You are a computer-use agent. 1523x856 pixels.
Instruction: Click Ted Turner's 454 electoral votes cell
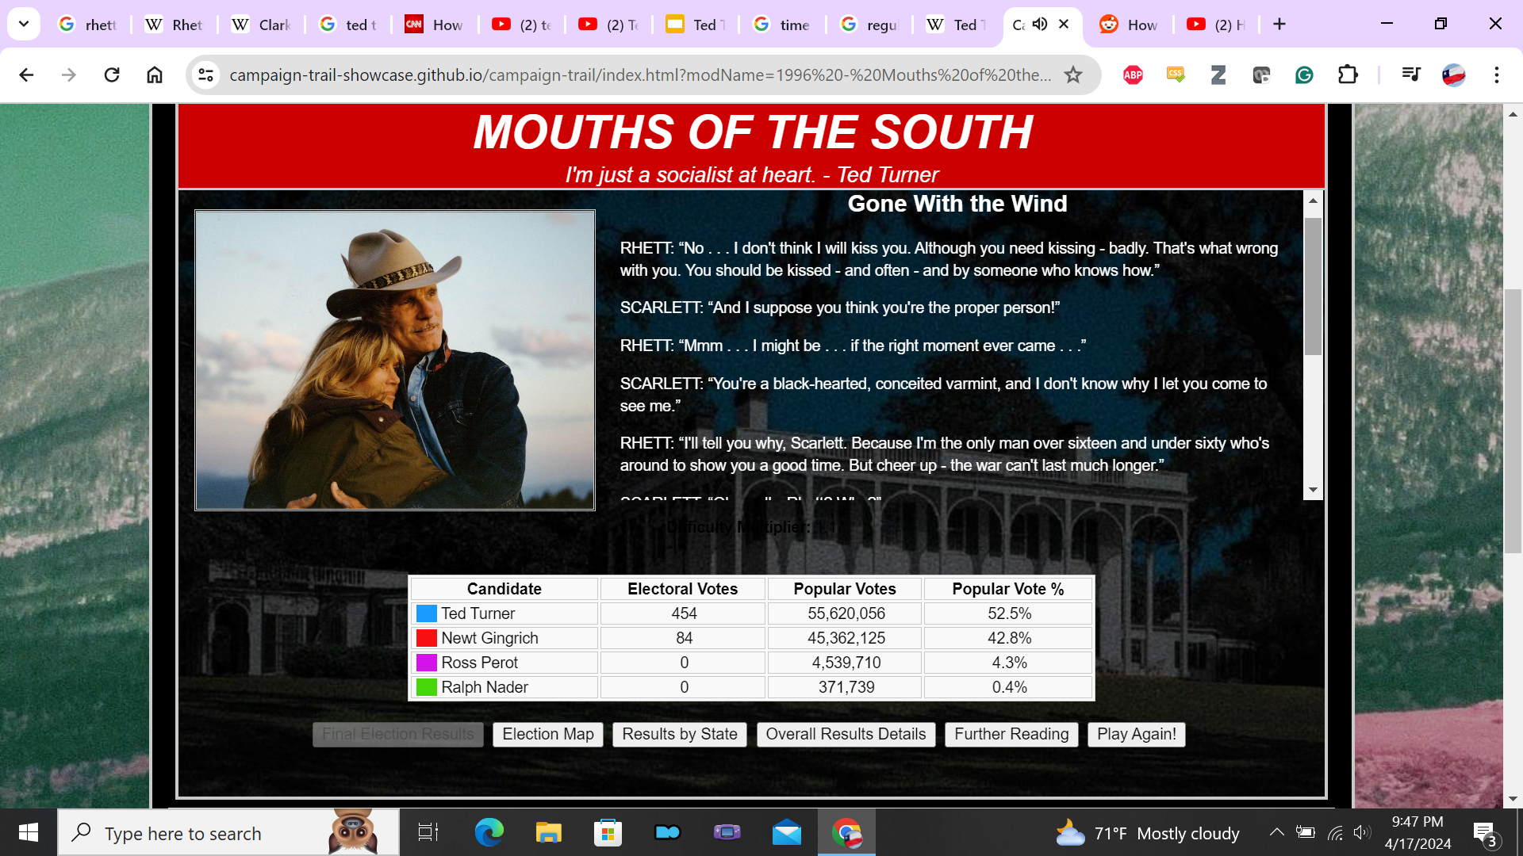(684, 613)
